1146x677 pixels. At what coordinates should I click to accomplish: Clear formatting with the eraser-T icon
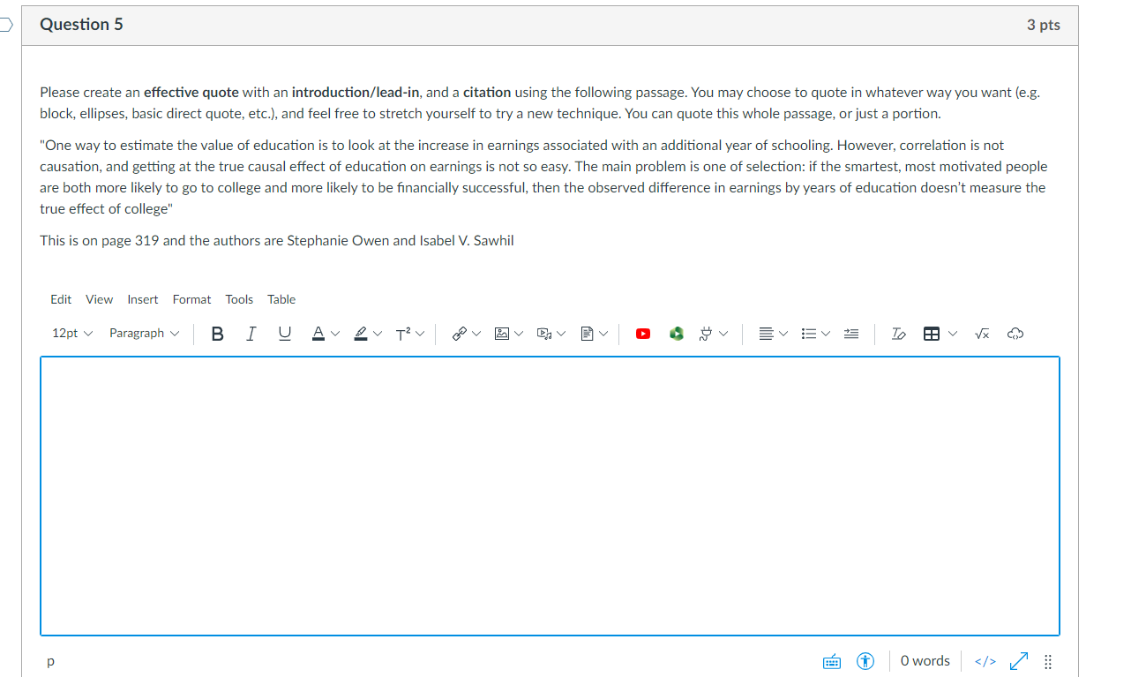898,334
